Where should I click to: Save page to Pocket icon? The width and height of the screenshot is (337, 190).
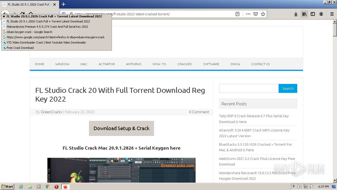pyautogui.click(x=255, y=14)
